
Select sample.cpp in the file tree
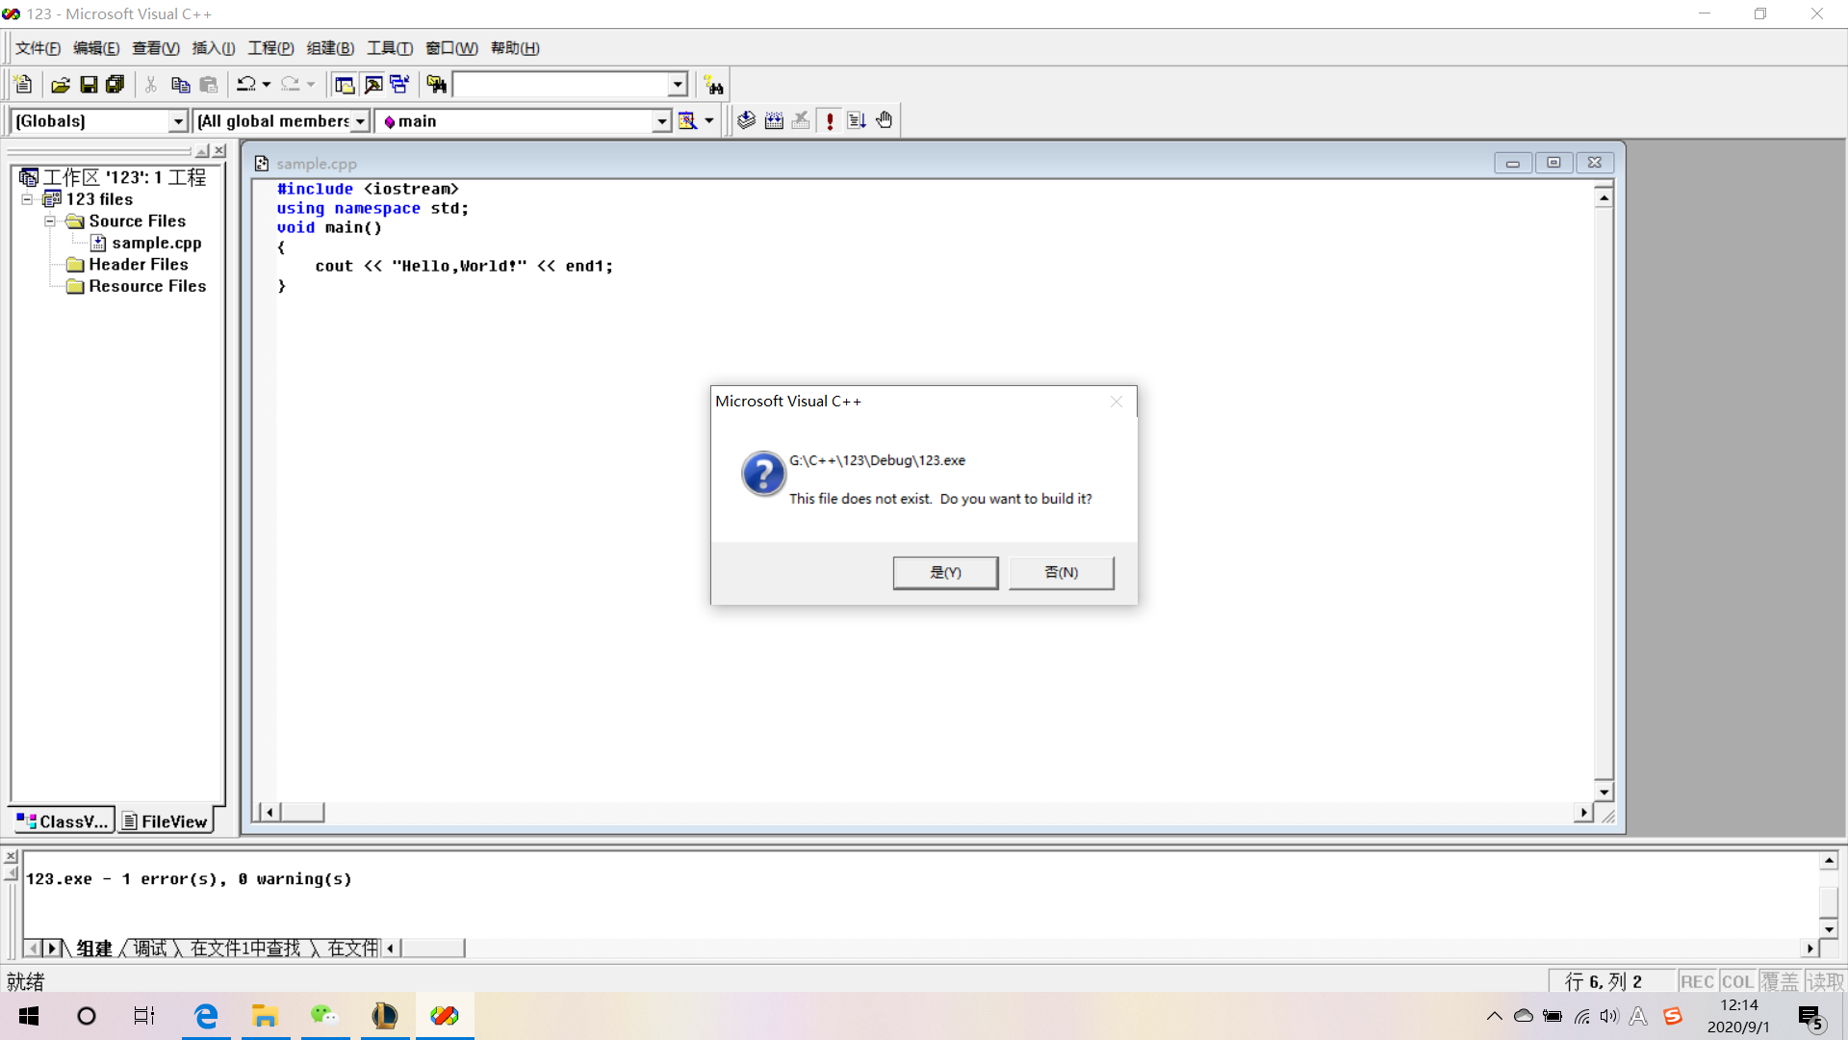pos(156,243)
